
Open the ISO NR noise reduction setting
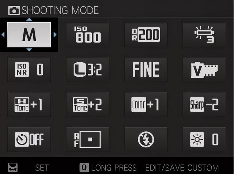[x=29, y=70]
